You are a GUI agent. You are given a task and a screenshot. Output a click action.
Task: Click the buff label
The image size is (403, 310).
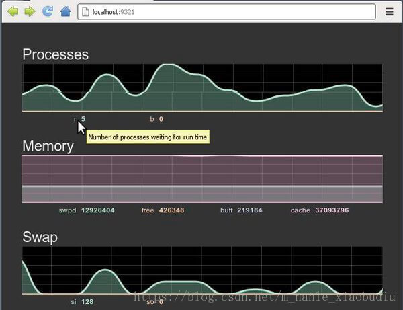[x=226, y=210]
